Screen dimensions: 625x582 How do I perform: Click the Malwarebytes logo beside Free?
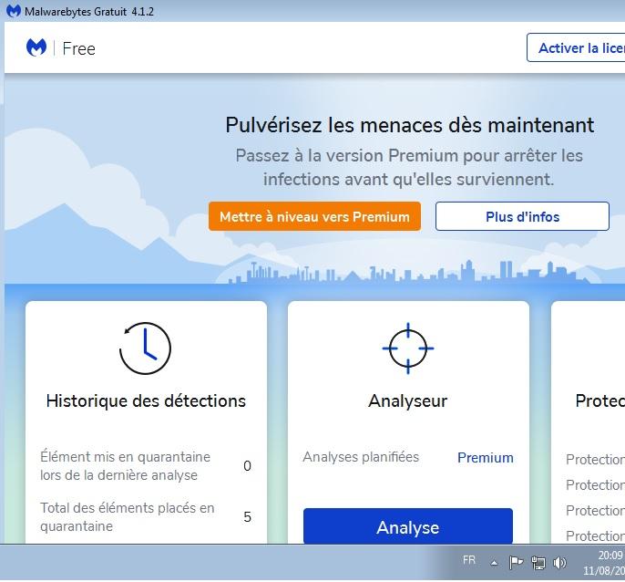(x=36, y=48)
